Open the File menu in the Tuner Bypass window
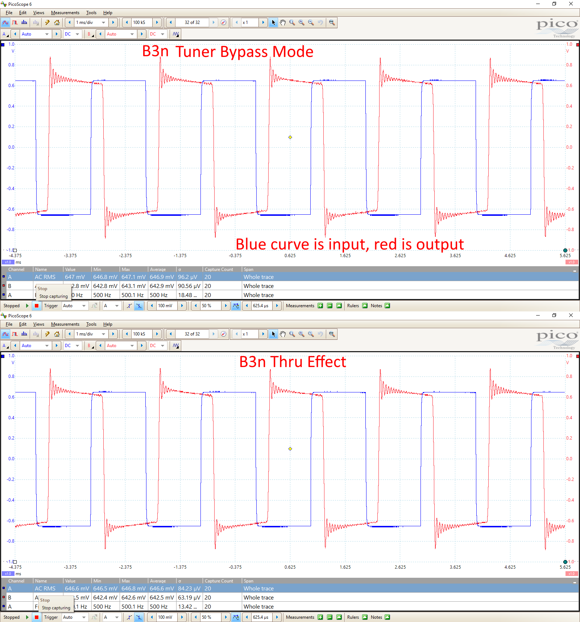580x622 pixels. 9,13
